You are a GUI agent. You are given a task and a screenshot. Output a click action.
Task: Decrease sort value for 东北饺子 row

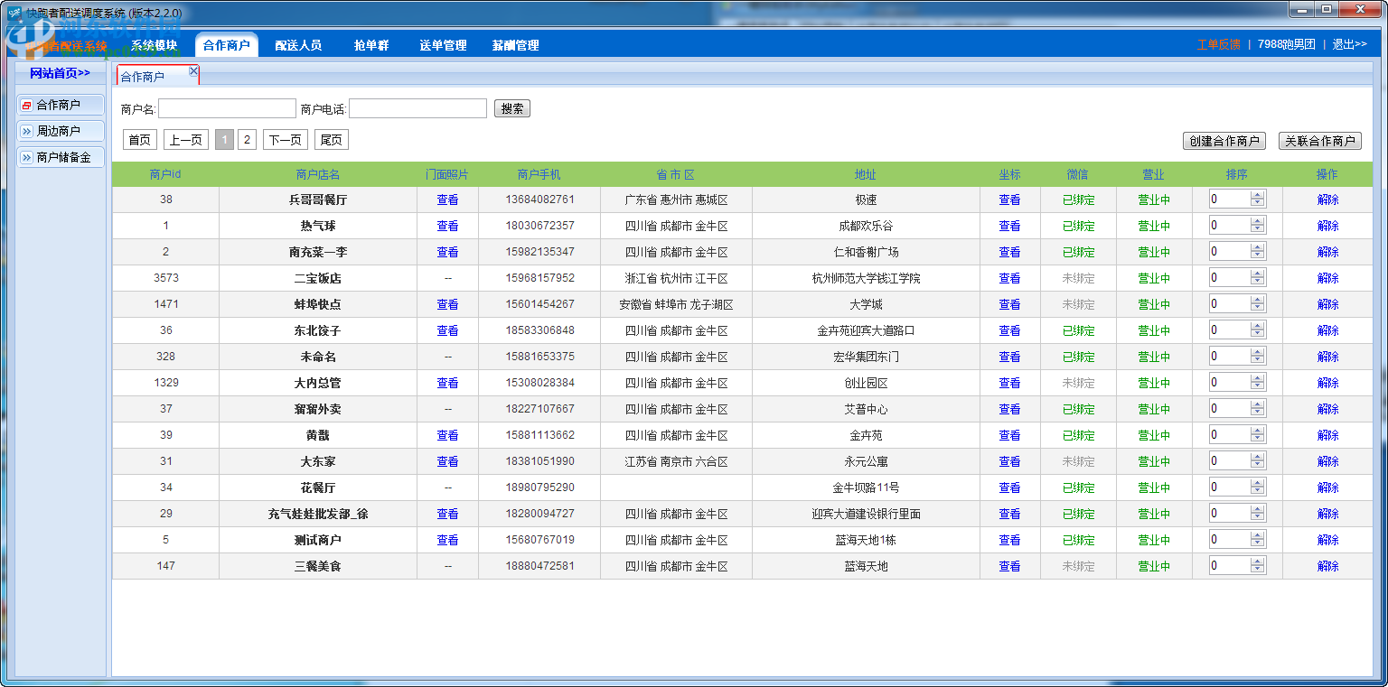(1258, 334)
